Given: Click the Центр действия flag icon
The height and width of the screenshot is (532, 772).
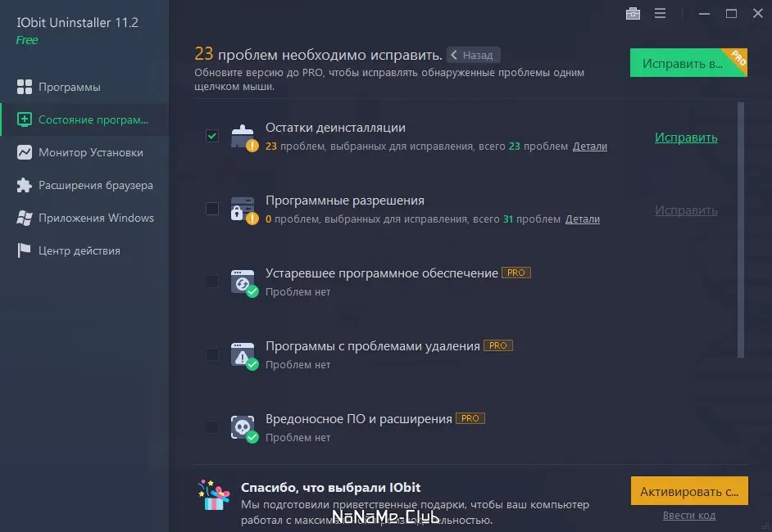Looking at the screenshot, I should pyautogui.click(x=24, y=250).
